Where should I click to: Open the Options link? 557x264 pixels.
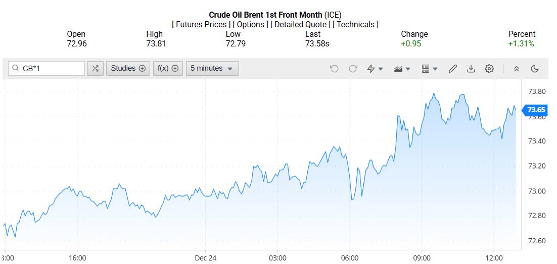tap(251, 24)
